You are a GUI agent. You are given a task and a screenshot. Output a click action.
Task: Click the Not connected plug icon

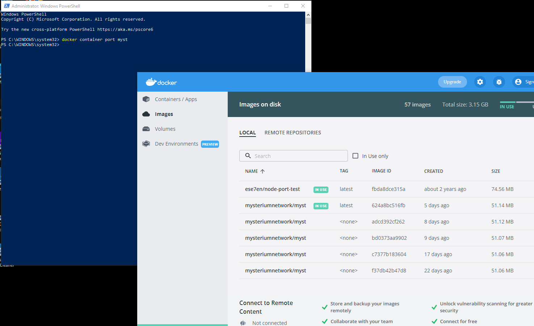(x=243, y=323)
